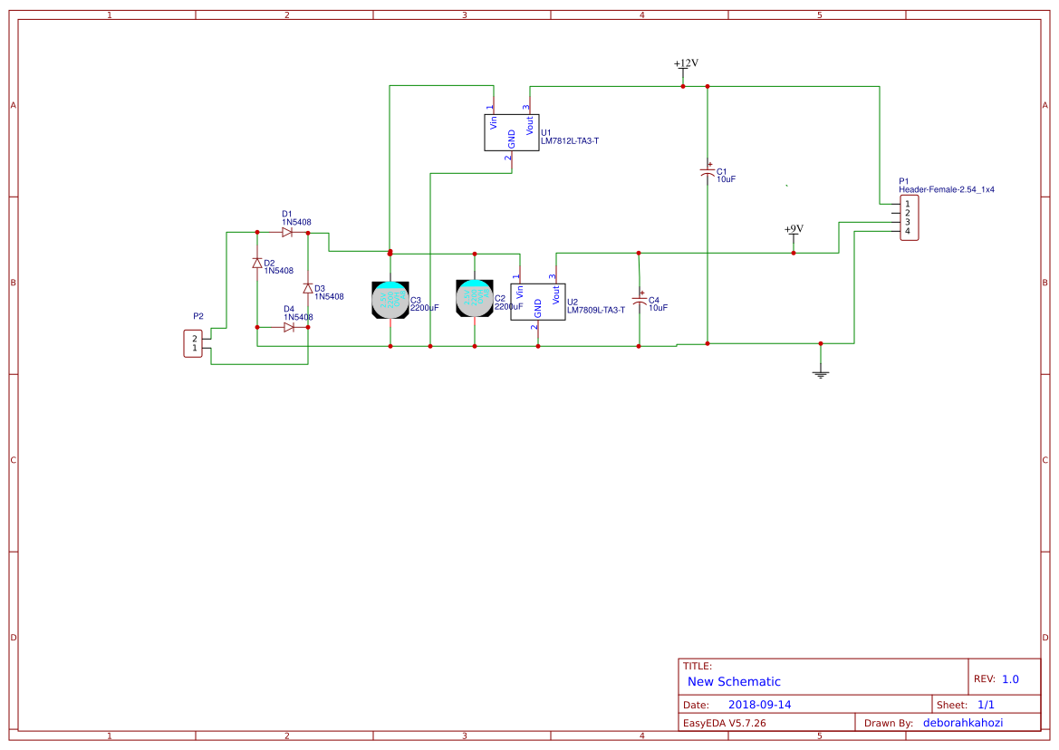The height and width of the screenshot is (750, 1059).
Task: Select the +12V power flag
Action: pos(684,63)
